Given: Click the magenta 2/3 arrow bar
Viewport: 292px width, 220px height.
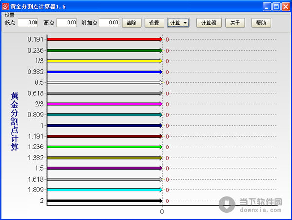Looking at the screenshot, I should pyautogui.click(x=105, y=104).
